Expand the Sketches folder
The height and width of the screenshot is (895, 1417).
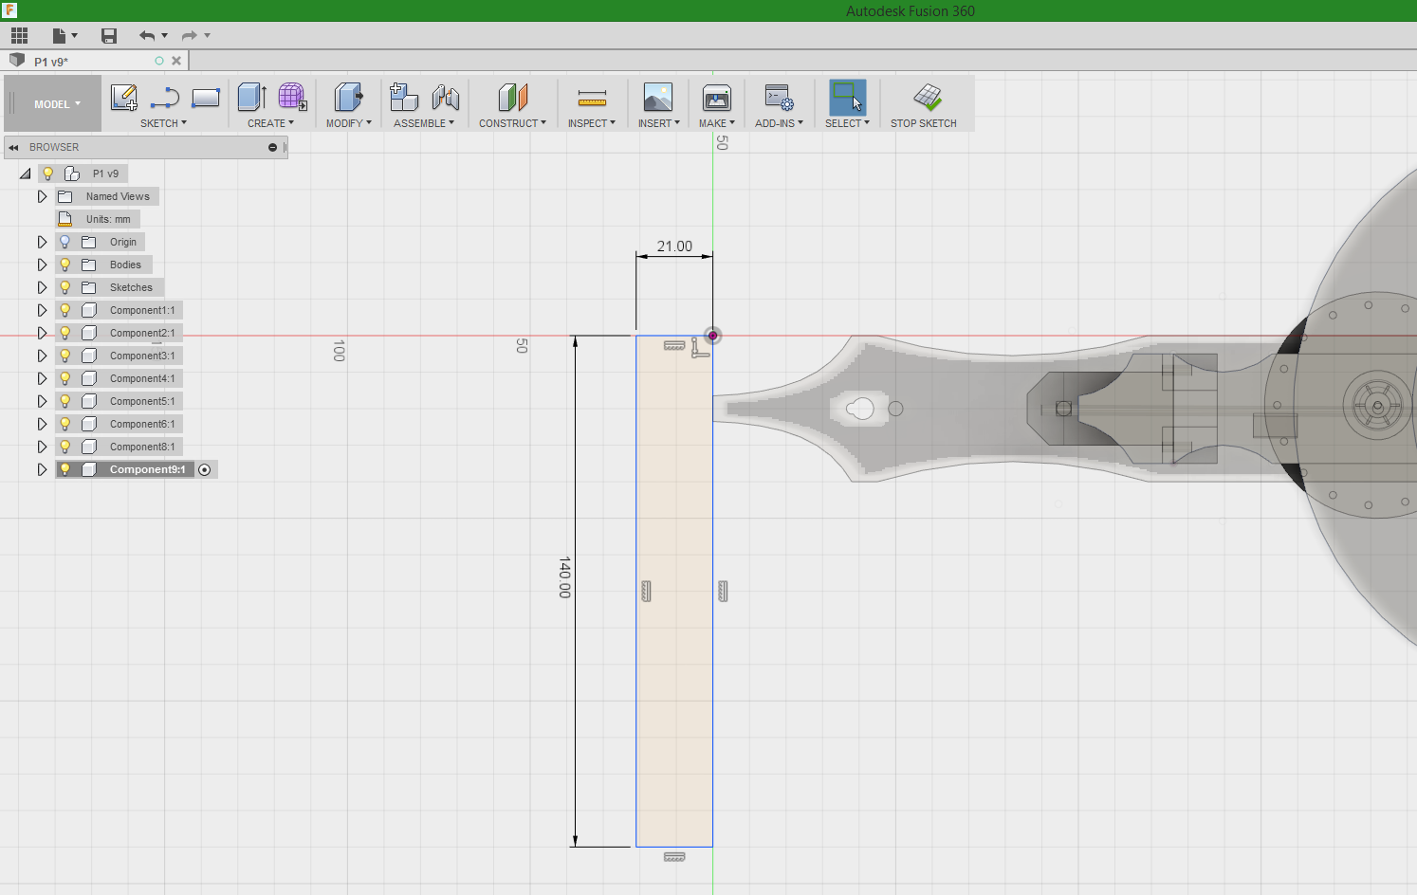click(42, 287)
